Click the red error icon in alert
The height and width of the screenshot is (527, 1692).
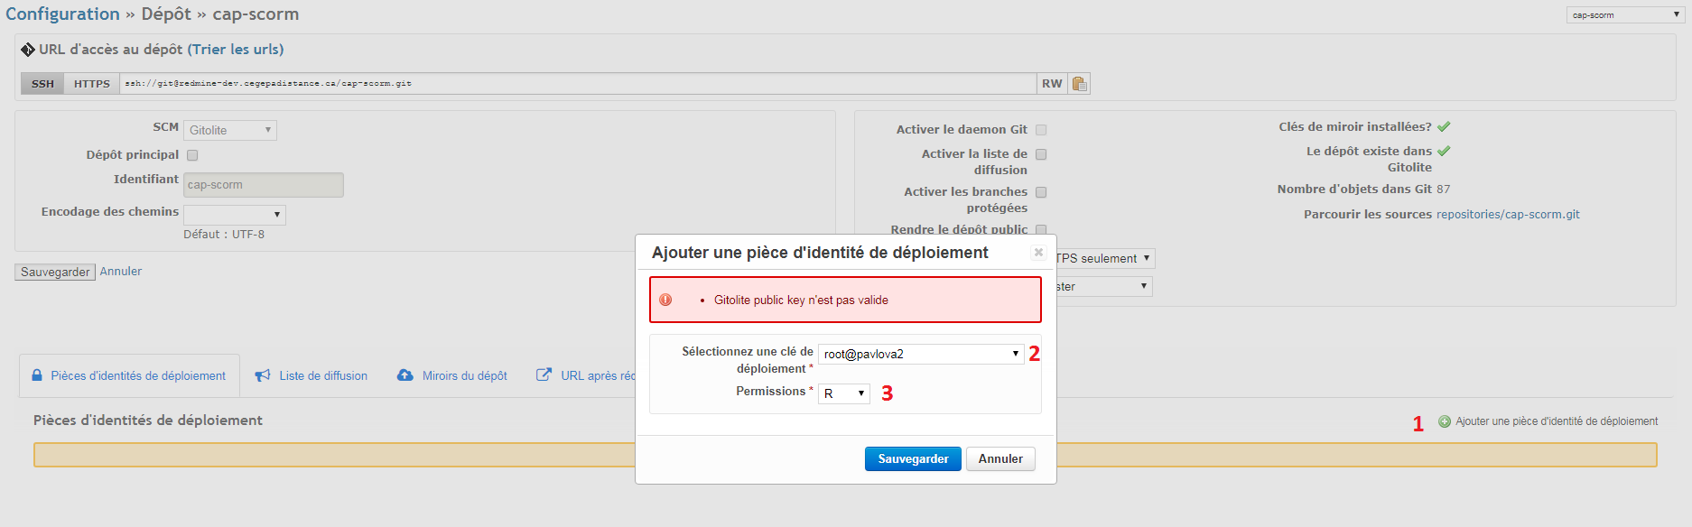[665, 300]
